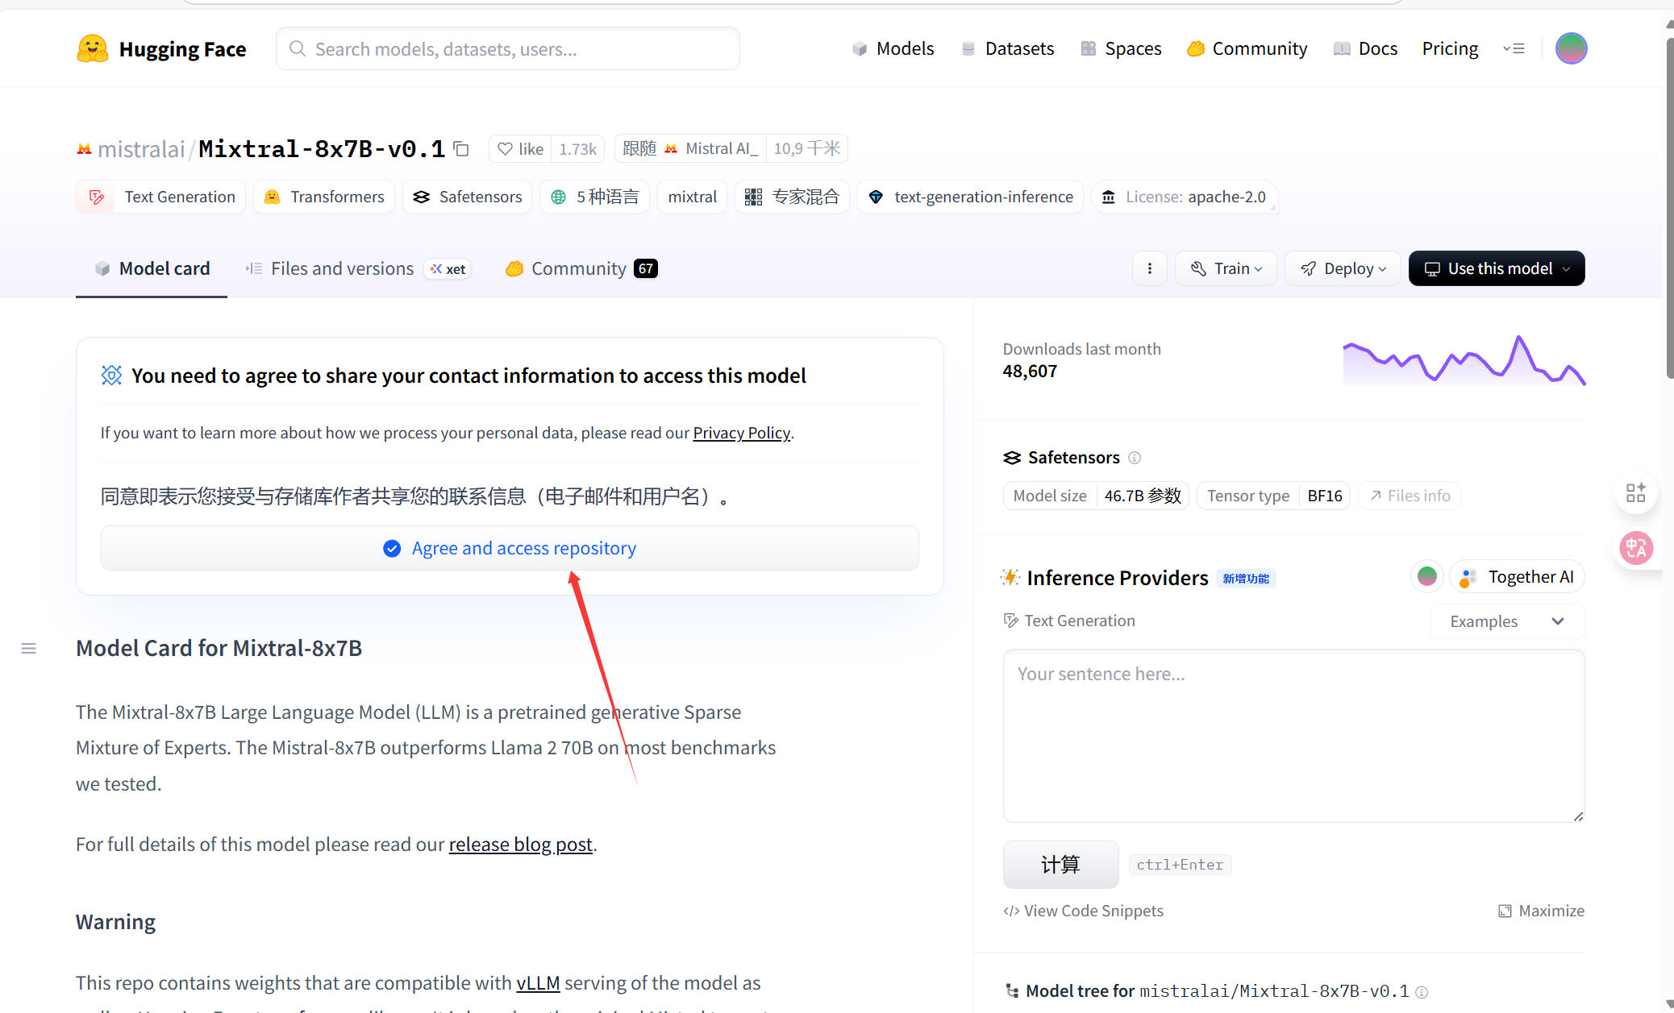Copy the model name to clipboard
The width and height of the screenshot is (1674, 1013).
461,149
